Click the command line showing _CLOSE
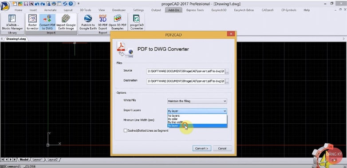 click(173, 166)
